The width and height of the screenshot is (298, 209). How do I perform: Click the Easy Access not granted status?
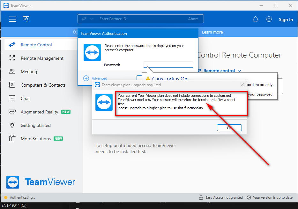(224, 197)
